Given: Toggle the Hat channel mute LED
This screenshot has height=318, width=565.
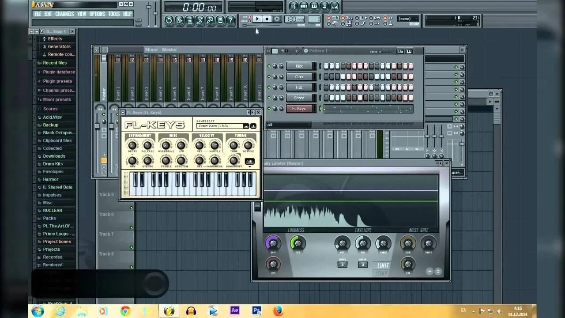Looking at the screenshot, I should coord(269,87).
